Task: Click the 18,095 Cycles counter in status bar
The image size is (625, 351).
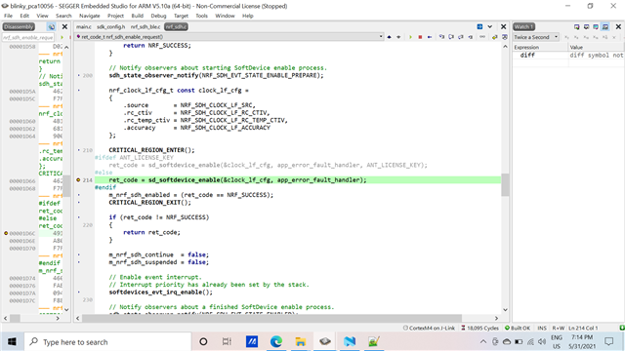Action: click(479, 328)
